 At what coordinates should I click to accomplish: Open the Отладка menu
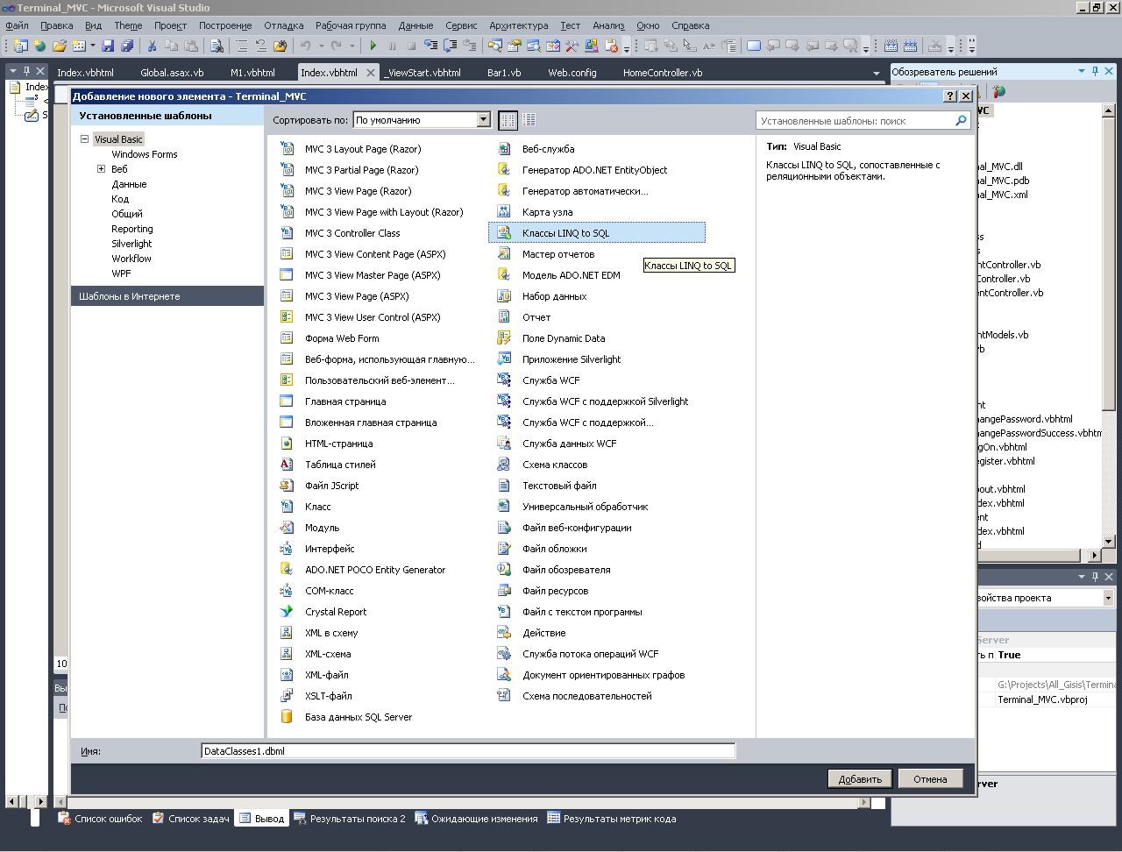point(283,25)
